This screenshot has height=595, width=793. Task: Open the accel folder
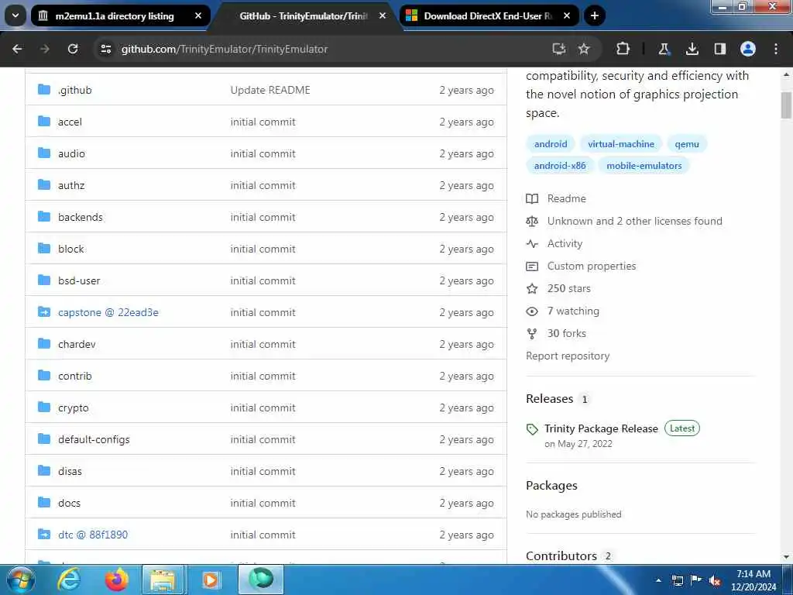click(x=70, y=122)
